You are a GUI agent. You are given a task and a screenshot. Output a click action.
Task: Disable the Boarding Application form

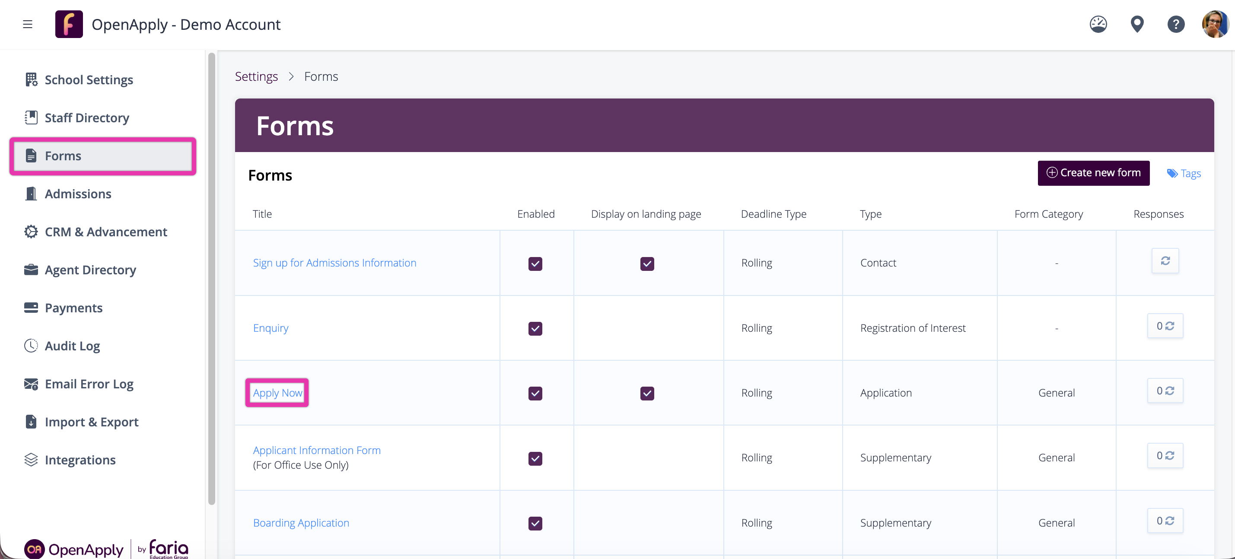tap(535, 523)
